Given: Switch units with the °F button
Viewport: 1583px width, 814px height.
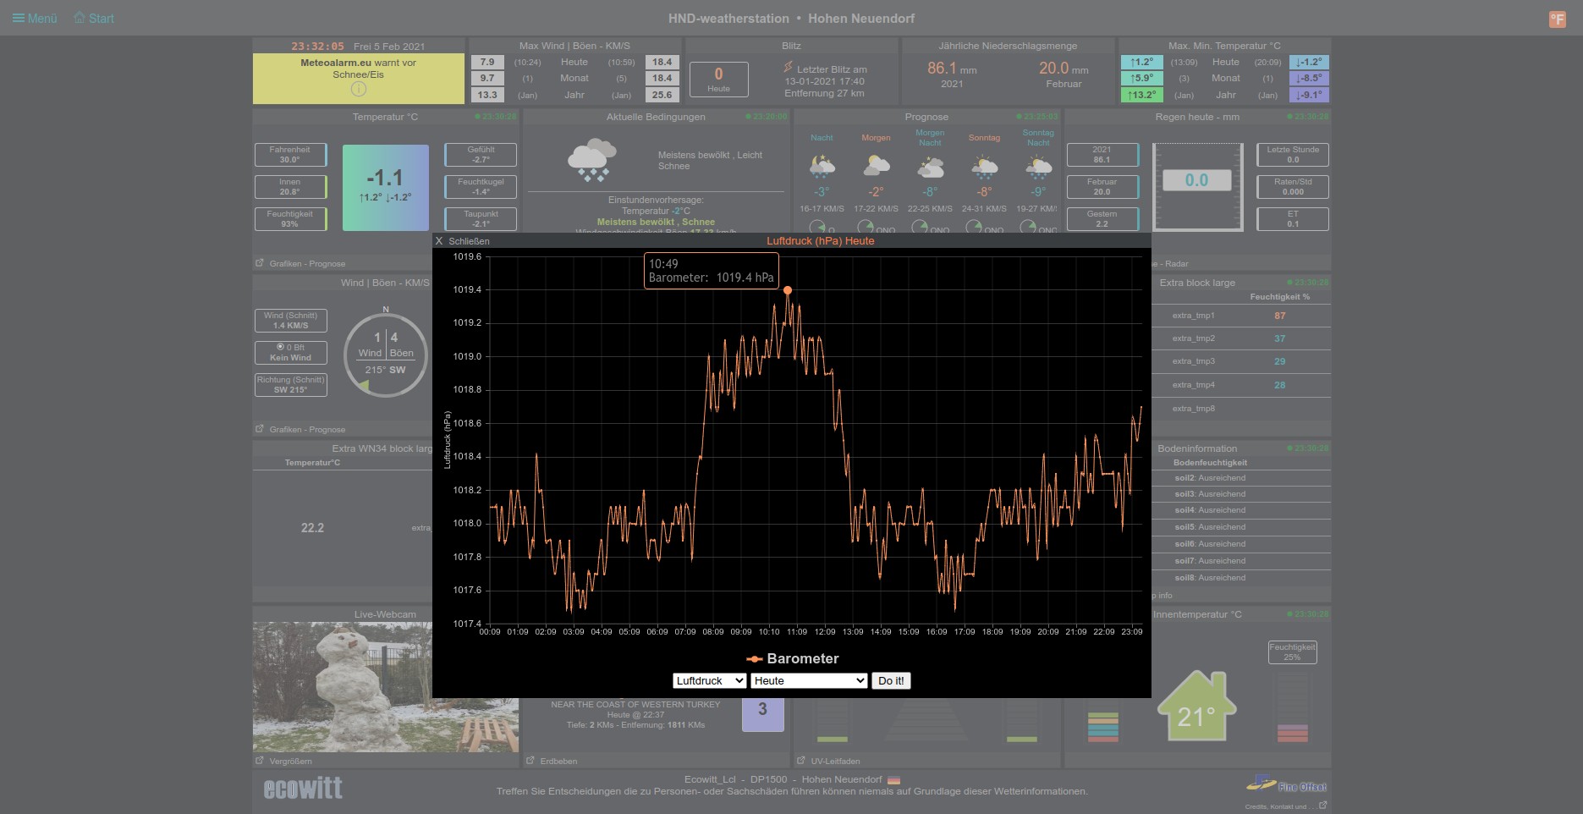Looking at the screenshot, I should point(1557,19).
